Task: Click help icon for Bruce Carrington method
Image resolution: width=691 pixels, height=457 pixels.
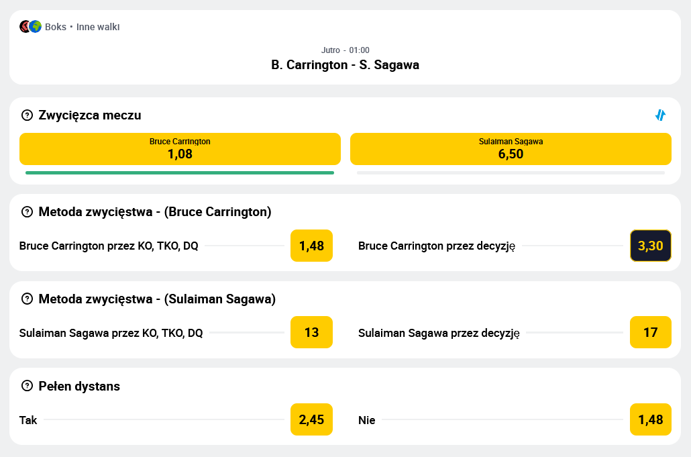Action: (x=27, y=212)
